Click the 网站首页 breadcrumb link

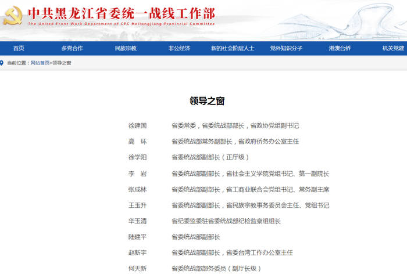[40, 63]
